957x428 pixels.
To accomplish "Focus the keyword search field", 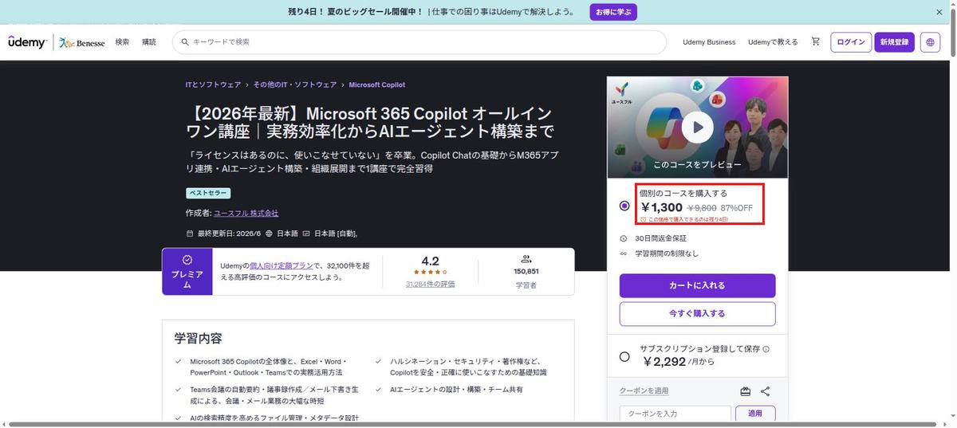I will coord(419,42).
